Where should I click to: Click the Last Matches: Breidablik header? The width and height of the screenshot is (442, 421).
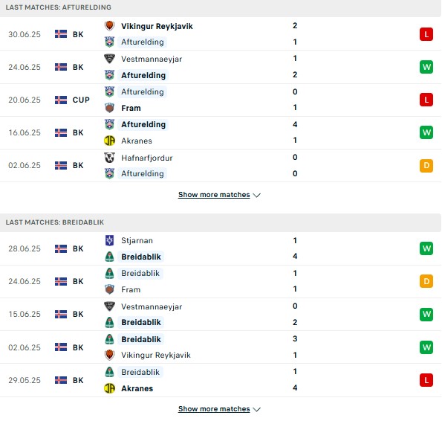(221, 222)
